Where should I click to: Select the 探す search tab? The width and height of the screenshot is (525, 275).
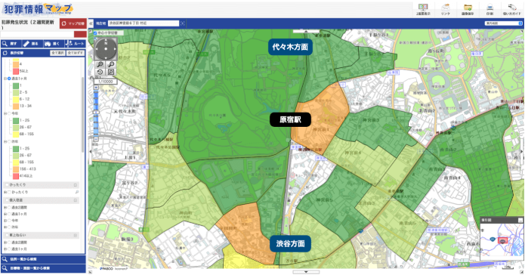(x=11, y=44)
